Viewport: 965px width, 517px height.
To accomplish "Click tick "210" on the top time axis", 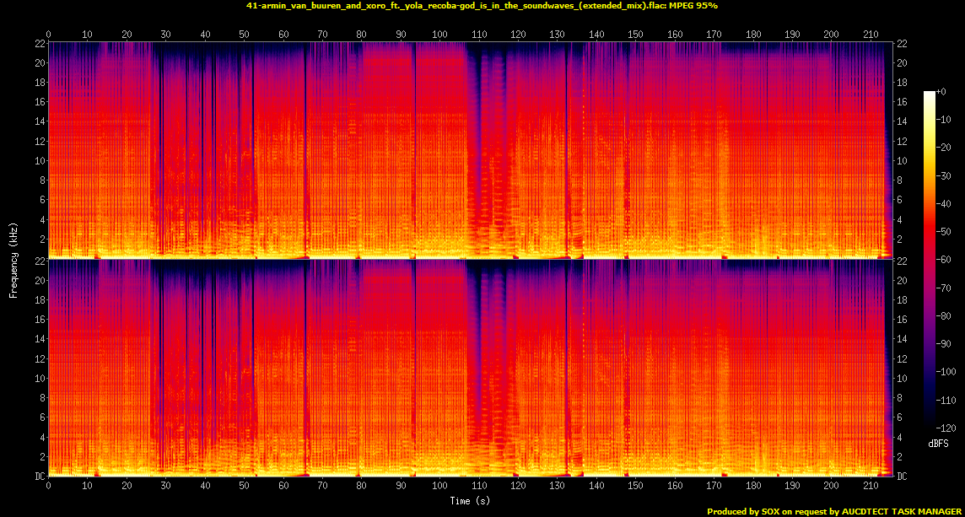I will [871, 35].
